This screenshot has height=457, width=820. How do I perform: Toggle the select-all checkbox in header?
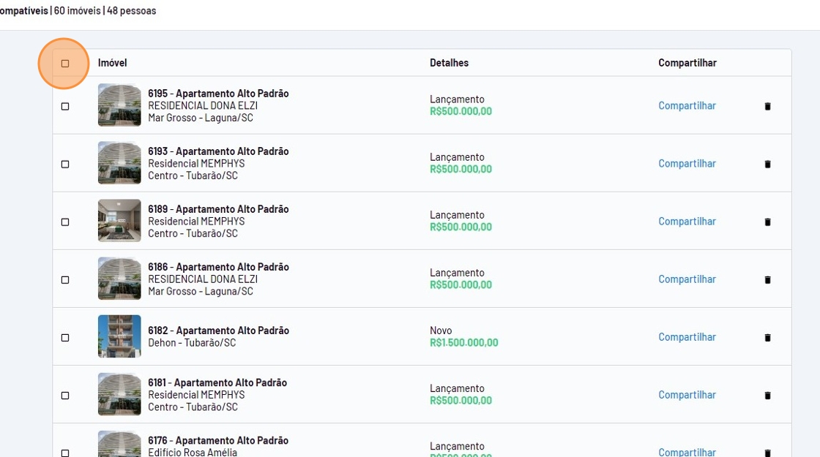click(x=65, y=64)
